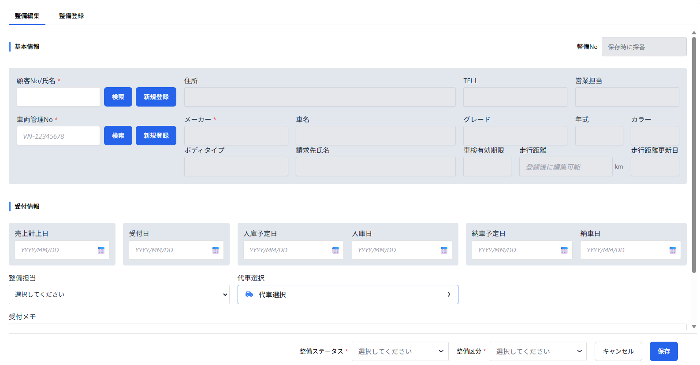The image size is (700, 365).
Task: Click 新規登録 button for 車両管理No
Action: pyautogui.click(x=156, y=136)
